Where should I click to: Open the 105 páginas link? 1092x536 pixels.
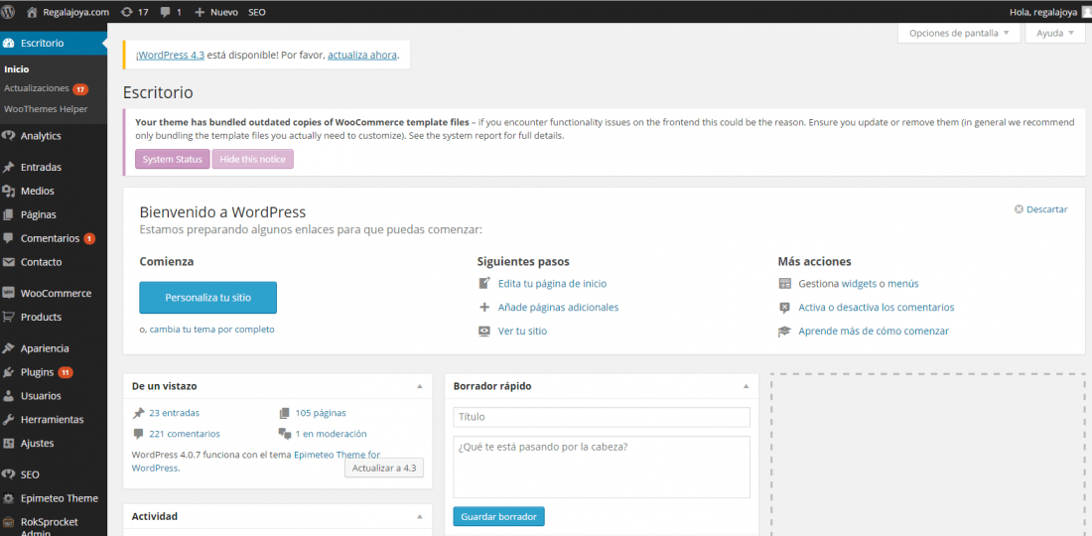(321, 413)
